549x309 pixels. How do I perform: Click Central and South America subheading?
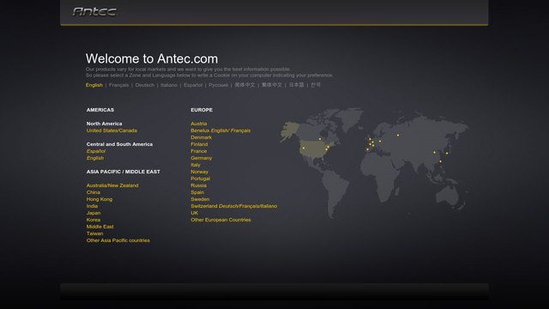pos(119,144)
